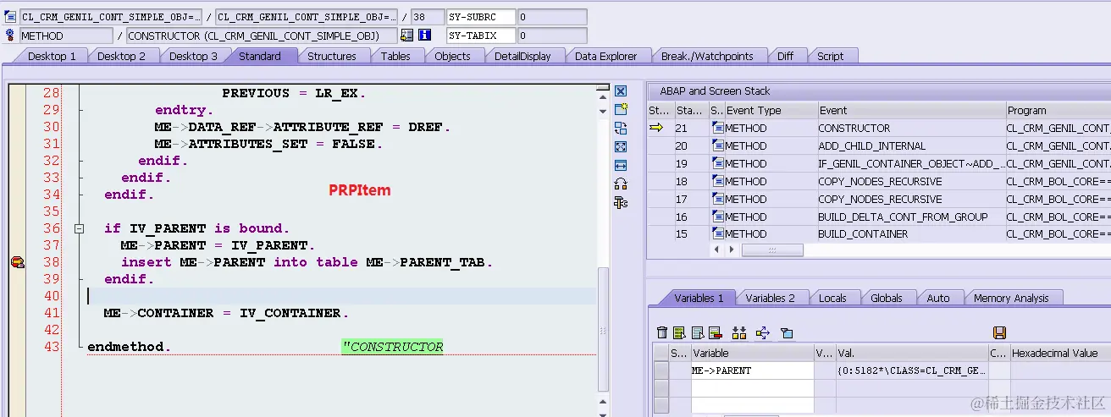This screenshot has height=417, width=1111.
Task: Open the Desktop 1 tab
Action: (52, 56)
